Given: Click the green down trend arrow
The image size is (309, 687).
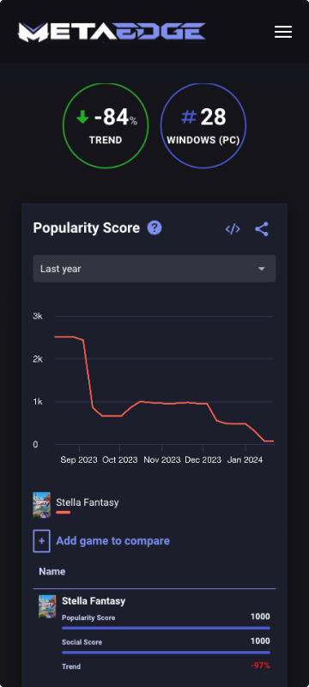Looking at the screenshot, I should pos(82,117).
